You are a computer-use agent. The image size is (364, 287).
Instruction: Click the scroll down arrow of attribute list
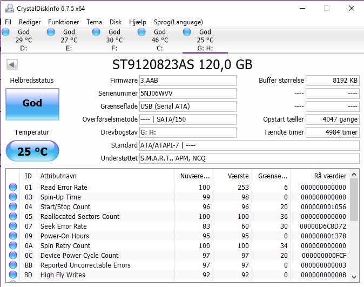point(354,277)
